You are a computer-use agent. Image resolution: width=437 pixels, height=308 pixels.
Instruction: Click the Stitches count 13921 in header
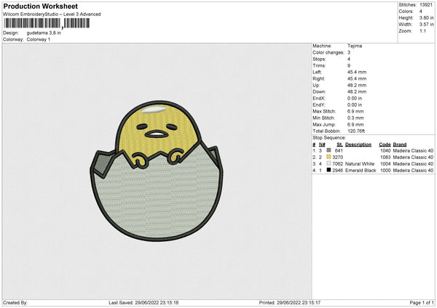(428, 6)
